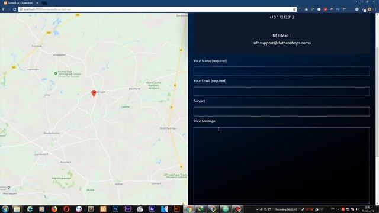Viewport: 379px width, 213px height.
Task: Click the Off-road Race Track map label
Action: pyautogui.click(x=175, y=176)
